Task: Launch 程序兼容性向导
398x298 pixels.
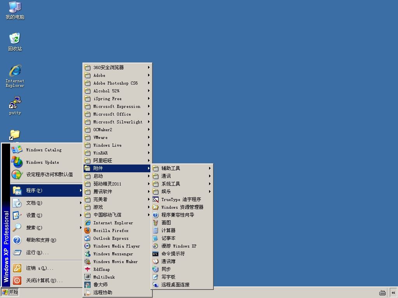Action: click(182, 215)
